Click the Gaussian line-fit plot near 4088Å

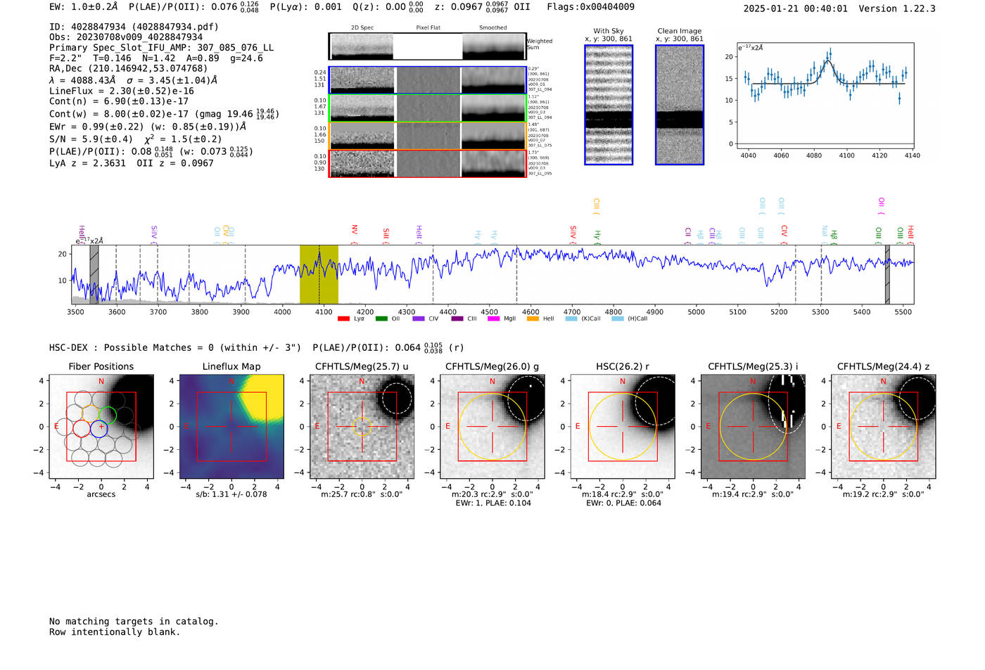(x=825, y=96)
